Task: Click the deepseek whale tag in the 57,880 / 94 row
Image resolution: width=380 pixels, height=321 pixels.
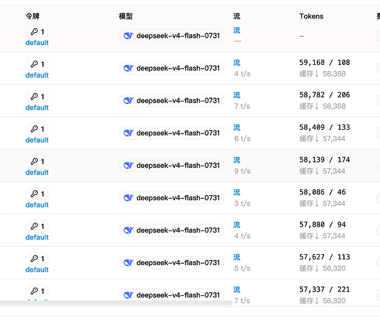Action: coord(172,230)
